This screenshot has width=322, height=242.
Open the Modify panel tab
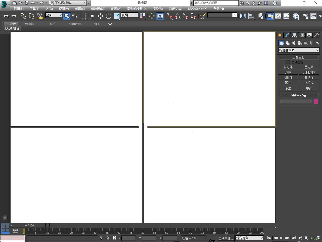point(287,35)
